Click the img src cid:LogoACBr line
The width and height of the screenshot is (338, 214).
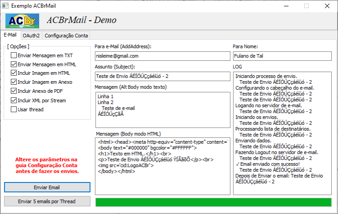(x=126, y=165)
